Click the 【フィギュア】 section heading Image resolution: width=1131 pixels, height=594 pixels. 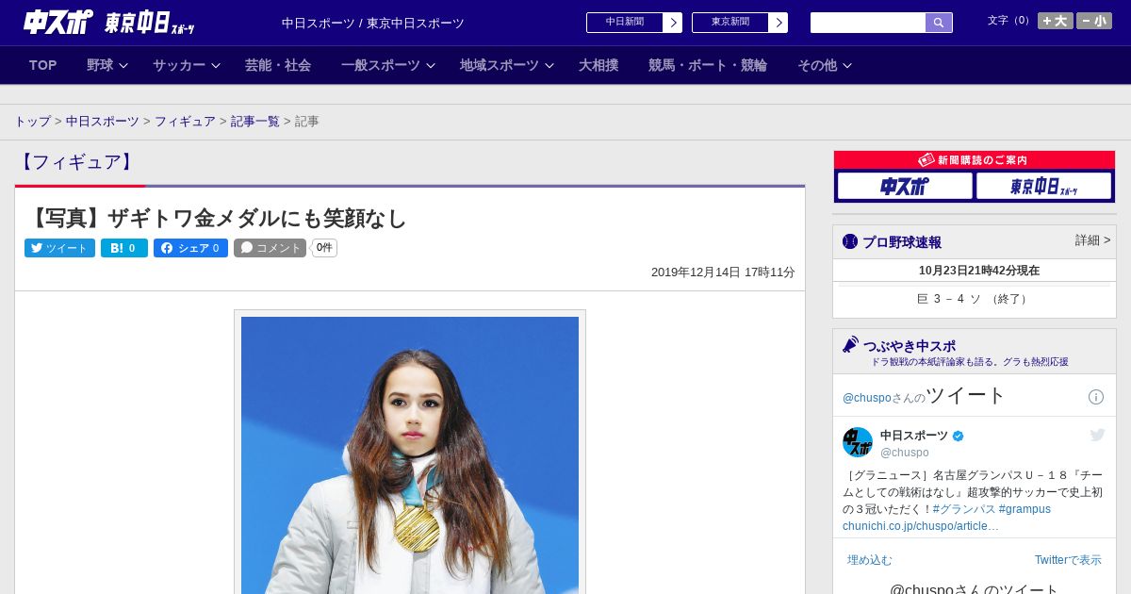pos(75,162)
